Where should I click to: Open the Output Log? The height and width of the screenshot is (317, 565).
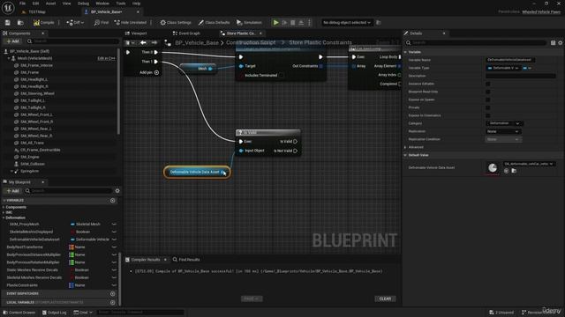[55, 313]
